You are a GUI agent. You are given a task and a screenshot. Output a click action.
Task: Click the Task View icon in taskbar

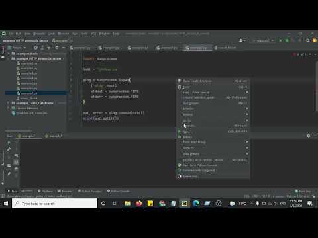(115, 203)
